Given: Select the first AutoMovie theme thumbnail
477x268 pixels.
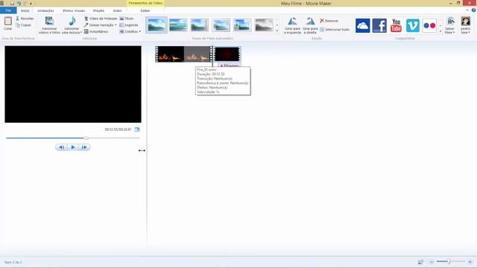Looking at the screenshot, I should [x=157, y=25].
